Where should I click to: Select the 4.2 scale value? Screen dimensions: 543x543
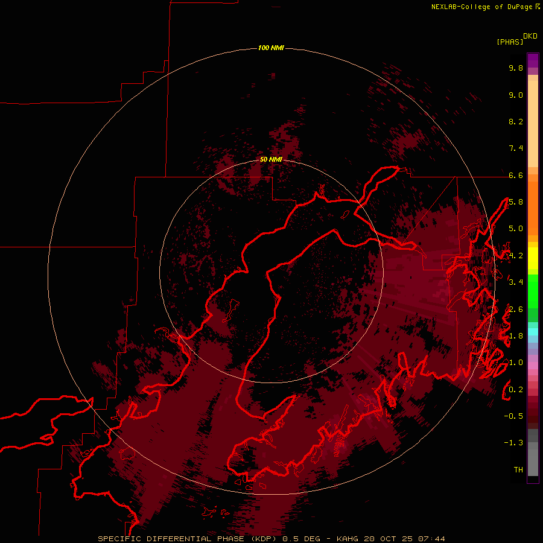click(516, 256)
